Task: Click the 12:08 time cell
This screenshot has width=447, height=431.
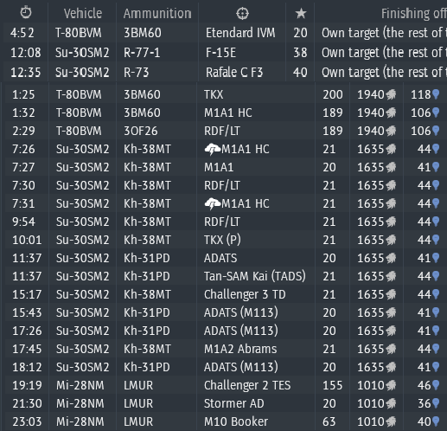Action: tap(26, 53)
